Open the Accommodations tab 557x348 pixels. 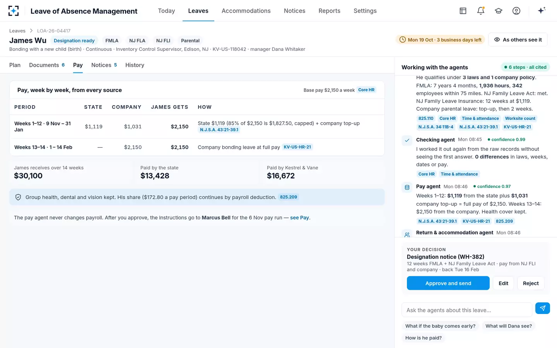[x=246, y=11]
